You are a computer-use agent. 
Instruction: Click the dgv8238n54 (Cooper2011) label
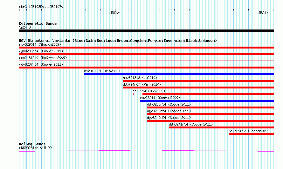169,104
